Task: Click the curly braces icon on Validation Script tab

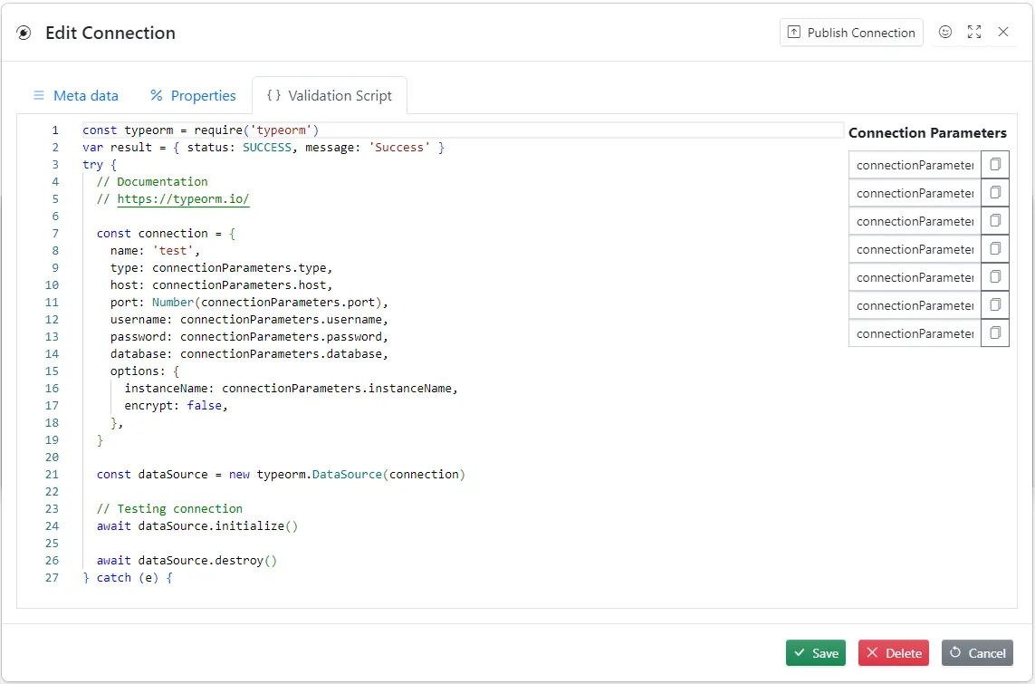Action: click(273, 94)
